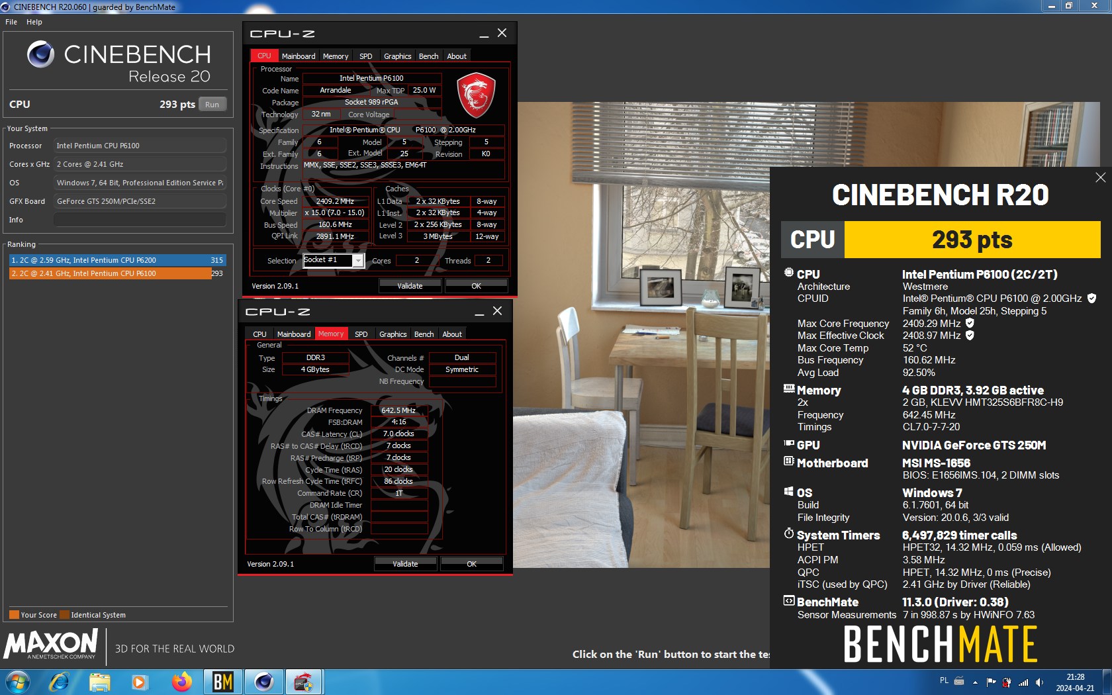
Task: Click verified shield next to CPUID
Action: (x=1091, y=299)
